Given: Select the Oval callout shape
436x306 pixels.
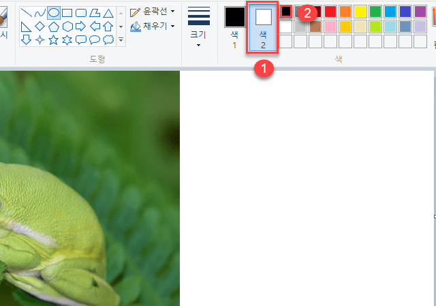Looking at the screenshot, I should (95, 39).
